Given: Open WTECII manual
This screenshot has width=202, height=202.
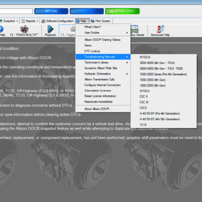Looking at the screenshot, I should (x=163, y=91).
